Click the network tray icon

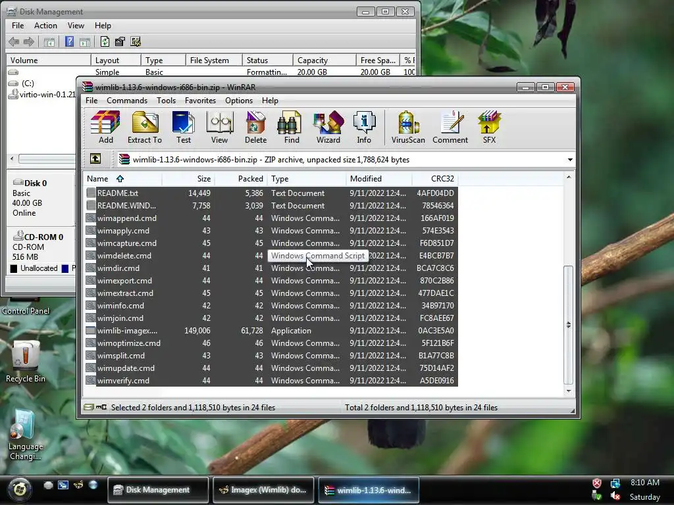coord(615,483)
